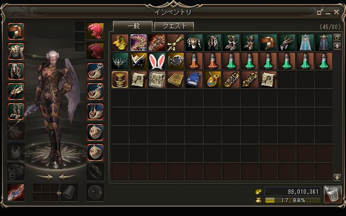The image size is (346, 216).
Task: Click the adena amount field
Action: tap(293, 191)
